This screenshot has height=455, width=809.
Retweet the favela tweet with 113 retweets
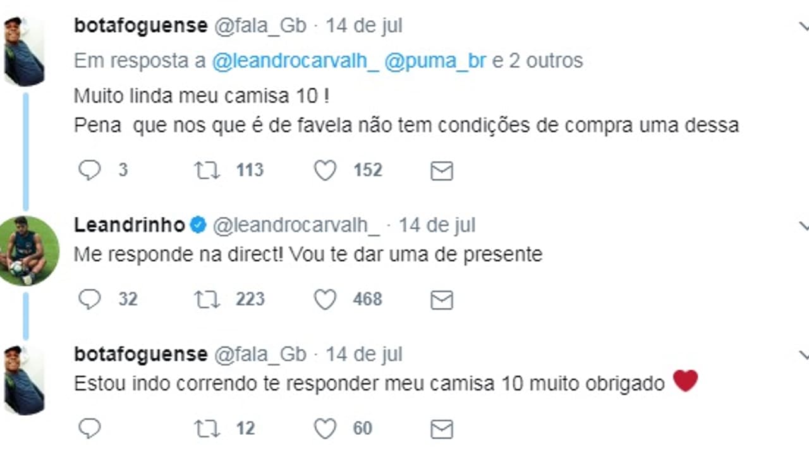tap(207, 170)
